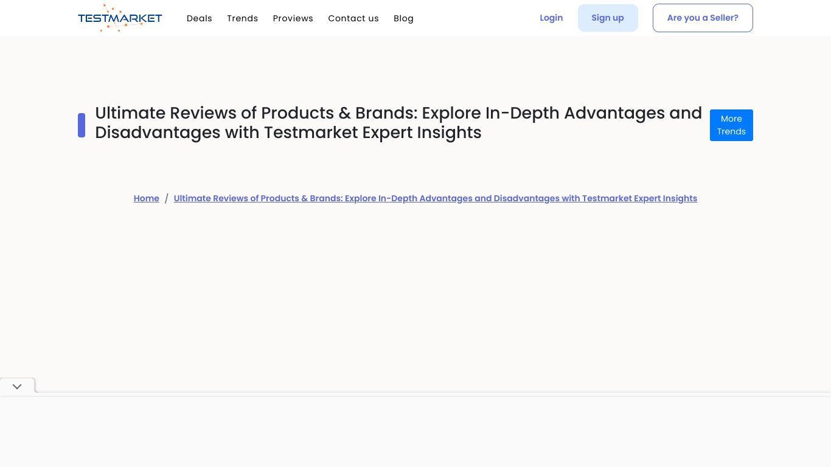Open the Ultimate Reviews breadcrumb link
Image resolution: width=831 pixels, height=467 pixels.
tap(436, 198)
